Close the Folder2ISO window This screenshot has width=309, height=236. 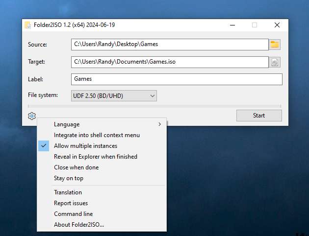[x=277, y=25]
